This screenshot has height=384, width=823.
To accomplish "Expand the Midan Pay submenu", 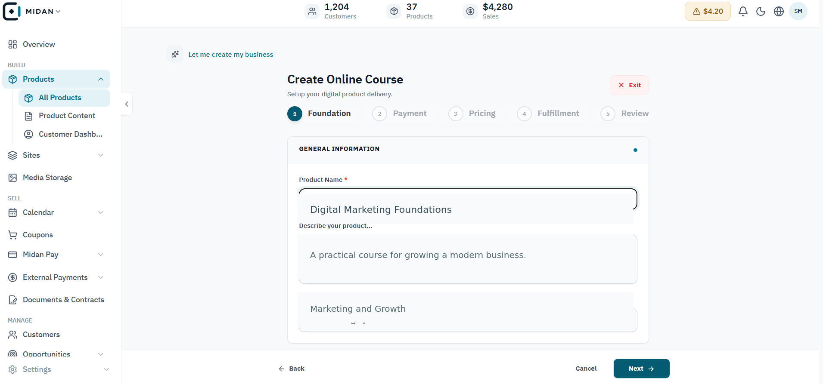I will [101, 255].
